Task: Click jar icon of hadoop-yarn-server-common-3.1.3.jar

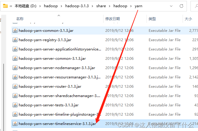Action: point(15,59)
